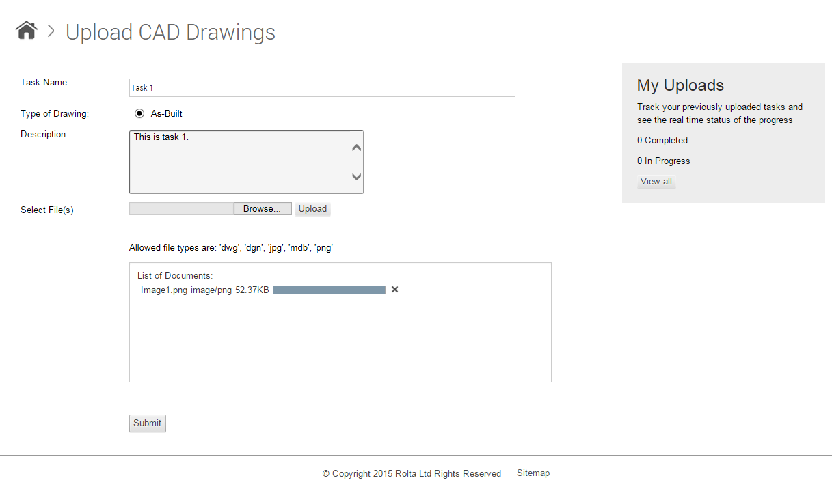Viewport: 832px width, 487px height.
Task: Click inside the Description text area
Action: pos(239,162)
